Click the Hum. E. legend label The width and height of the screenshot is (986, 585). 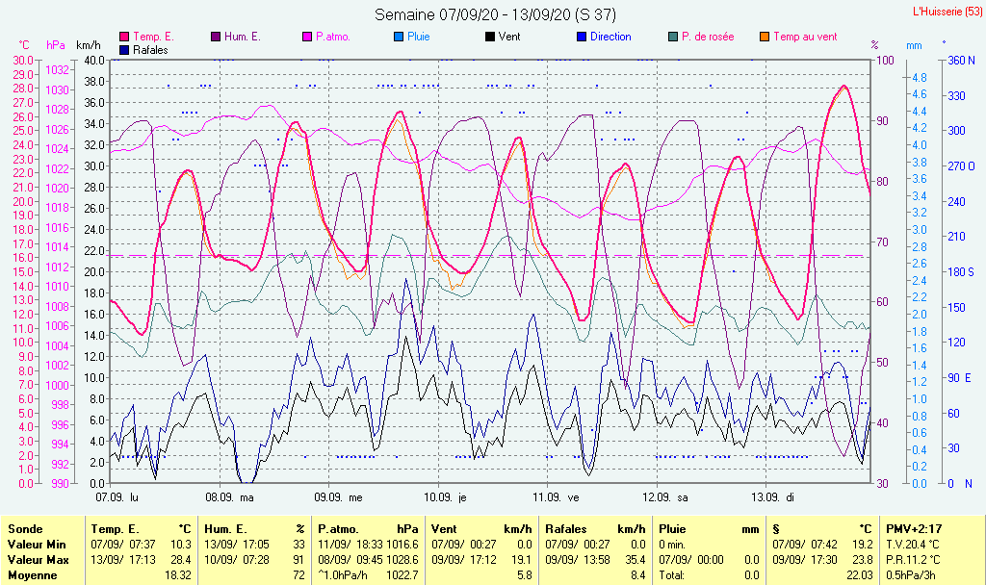click(242, 38)
